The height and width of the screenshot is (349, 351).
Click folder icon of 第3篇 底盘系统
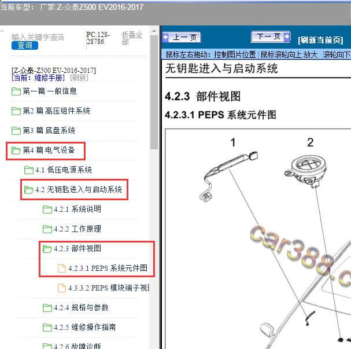pos(16,131)
